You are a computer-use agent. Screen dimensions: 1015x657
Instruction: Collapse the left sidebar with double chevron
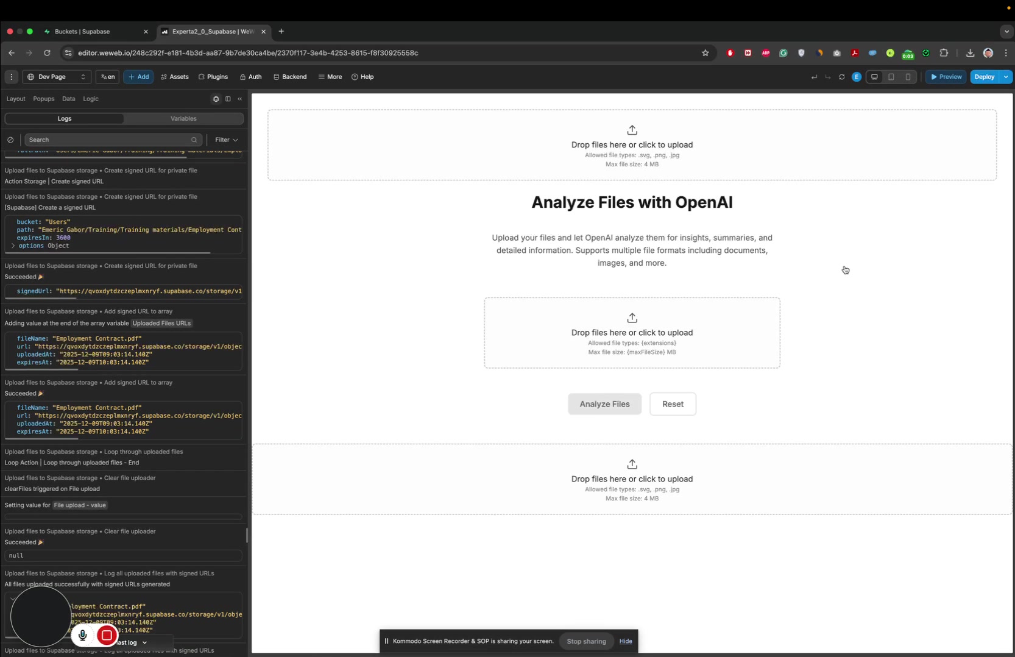240,99
